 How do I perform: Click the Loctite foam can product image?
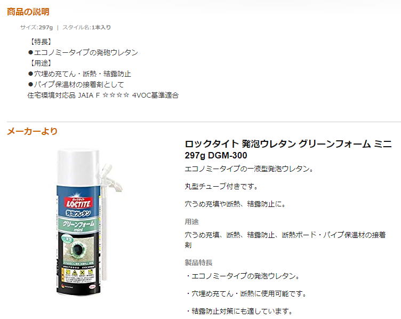[89, 222]
